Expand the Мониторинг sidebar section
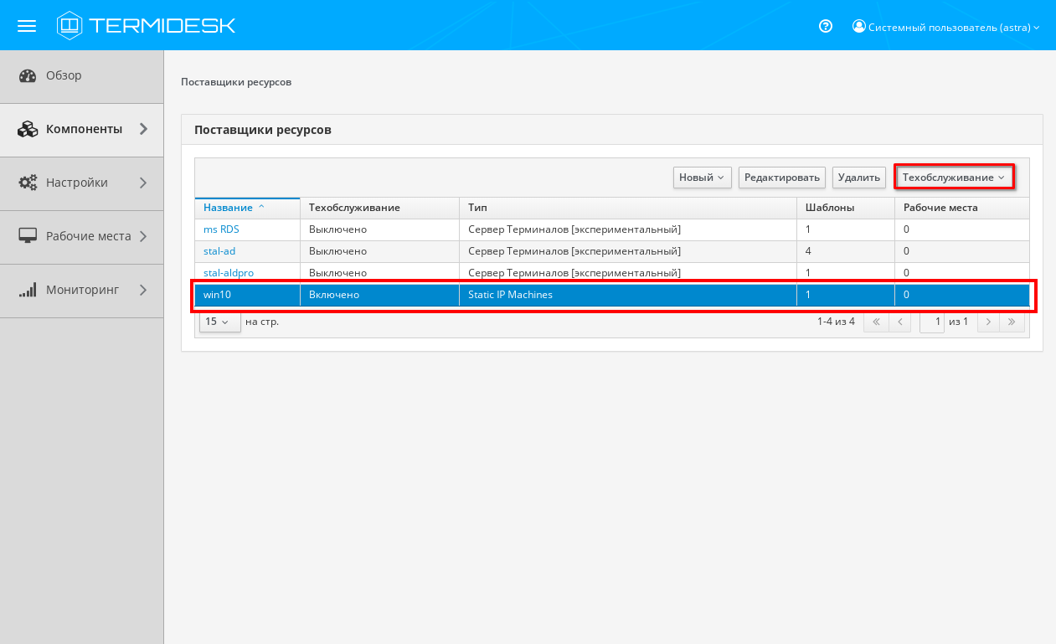1056x644 pixels. (81, 291)
